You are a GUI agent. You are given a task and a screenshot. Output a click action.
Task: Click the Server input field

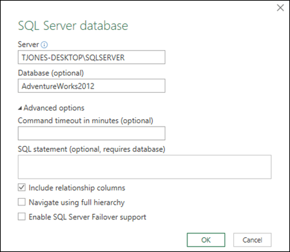tap(91, 57)
